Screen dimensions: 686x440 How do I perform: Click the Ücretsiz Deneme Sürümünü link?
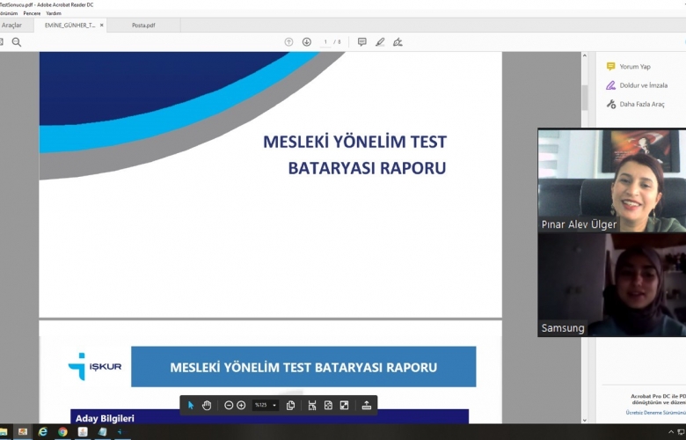click(x=655, y=413)
